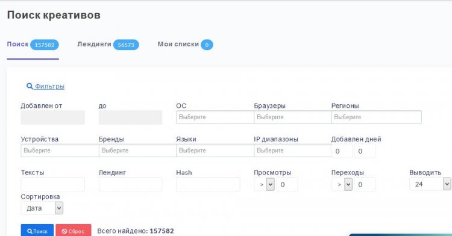Screen dimensions: 452x236
Task: Click the red Сброс reset button
Action: (x=73, y=231)
